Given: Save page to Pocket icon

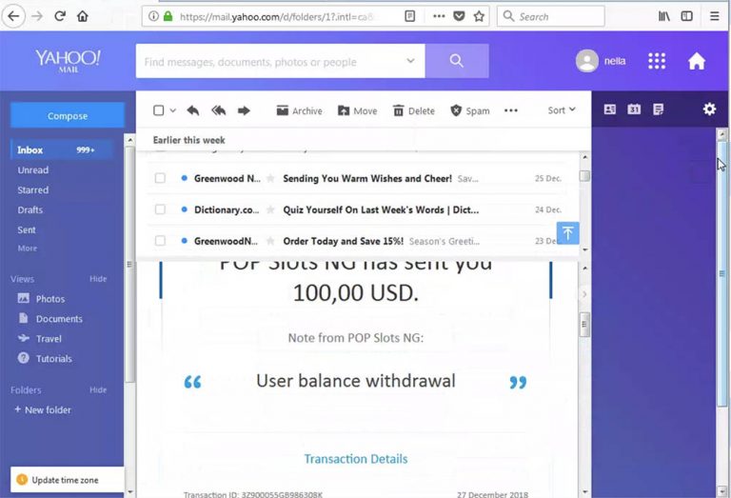Looking at the screenshot, I should click(x=459, y=16).
